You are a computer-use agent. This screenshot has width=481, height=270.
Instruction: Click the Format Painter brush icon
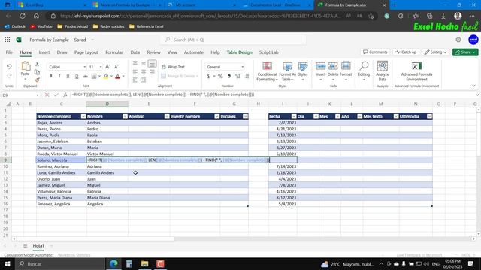click(37, 79)
